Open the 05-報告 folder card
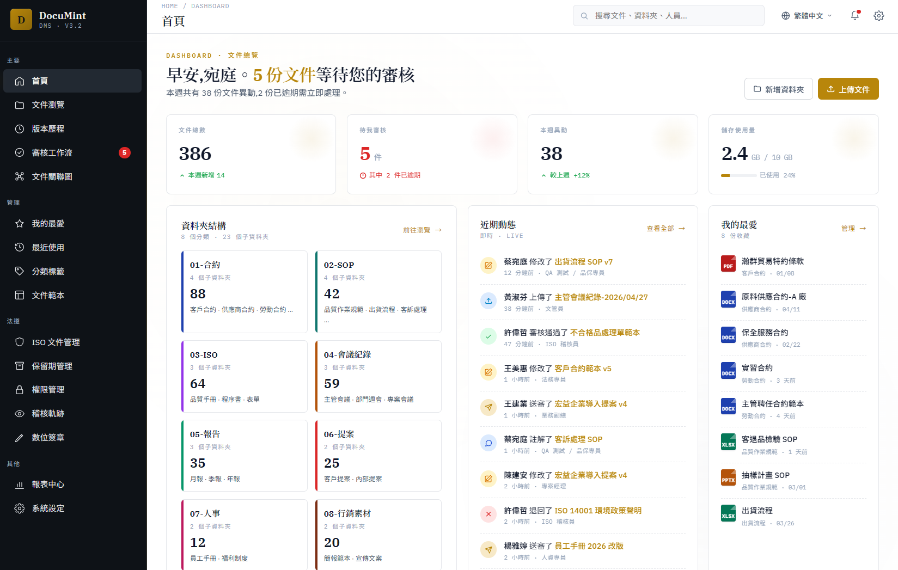The image size is (898, 570). click(x=245, y=456)
